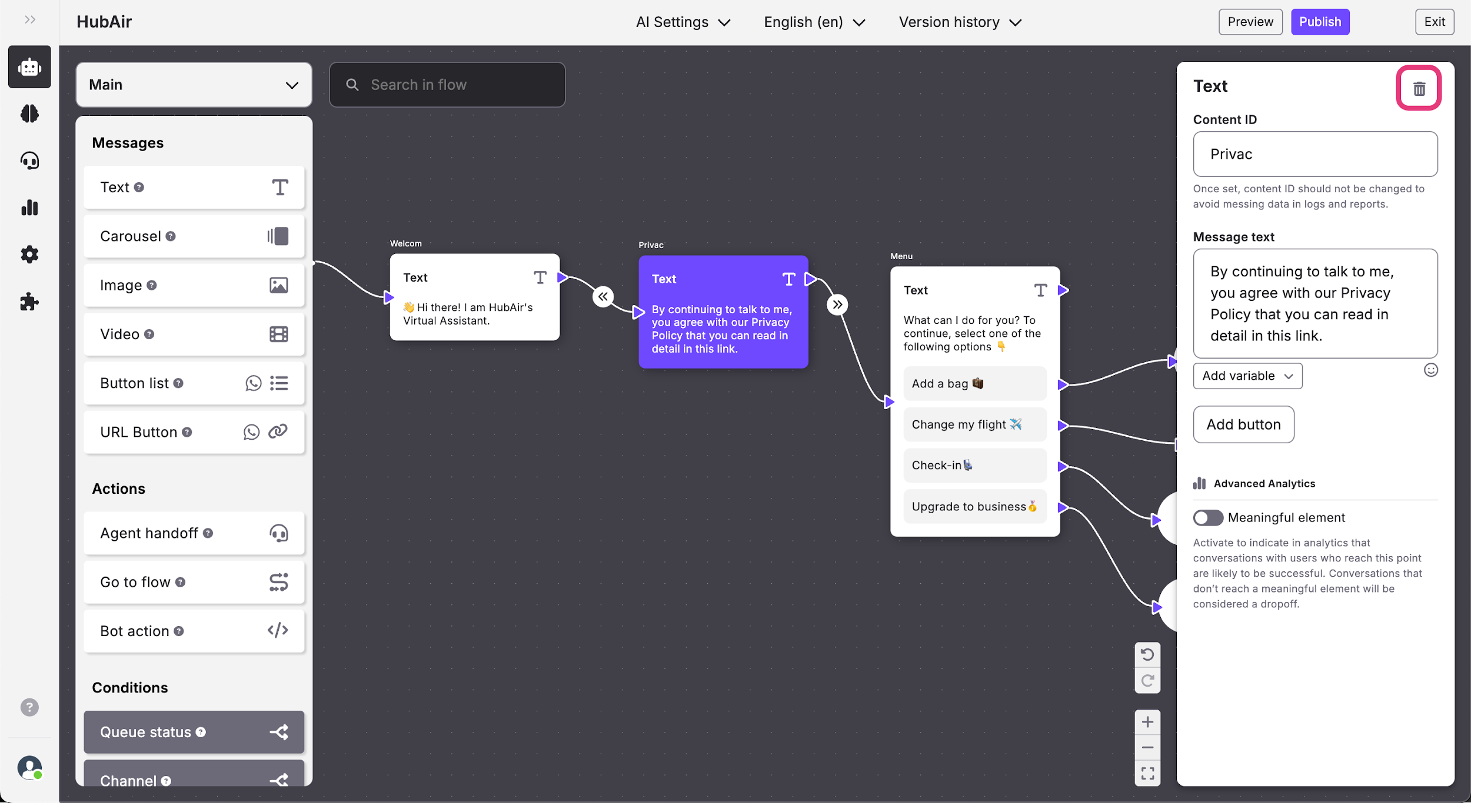This screenshot has width=1471, height=803.
Task: Expand the English (en) language dropdown
Action: [814, 22]
